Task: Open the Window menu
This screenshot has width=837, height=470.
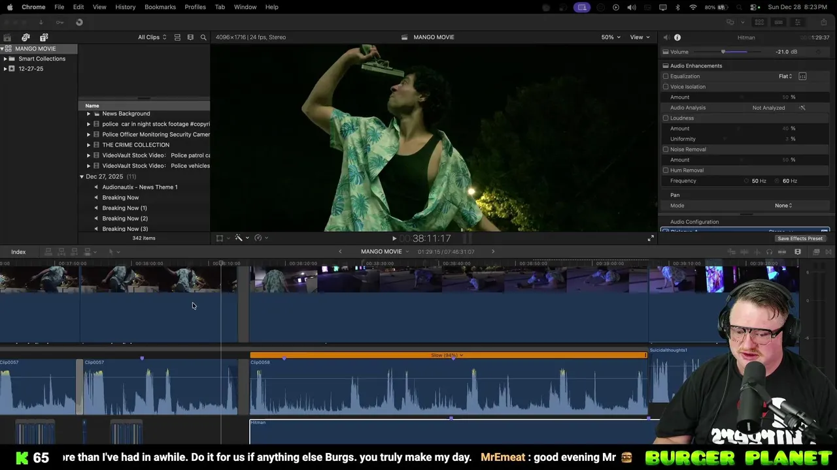Action: tap(245, 7)
